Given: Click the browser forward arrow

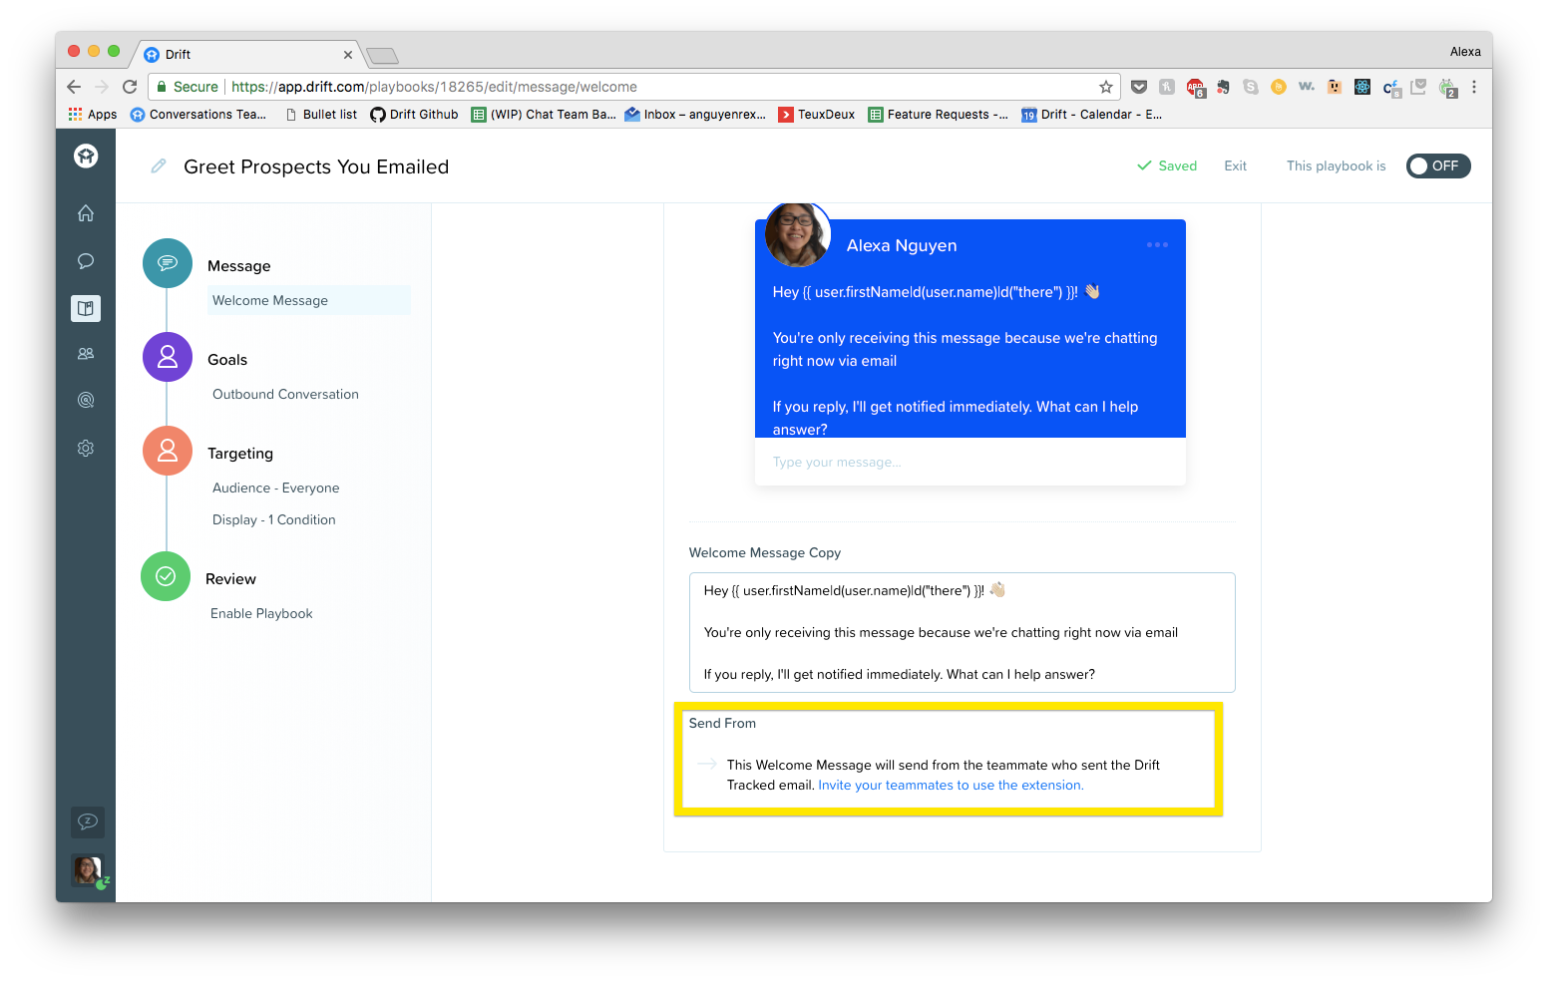Looking at the screenshot, I should coord(101,87).
